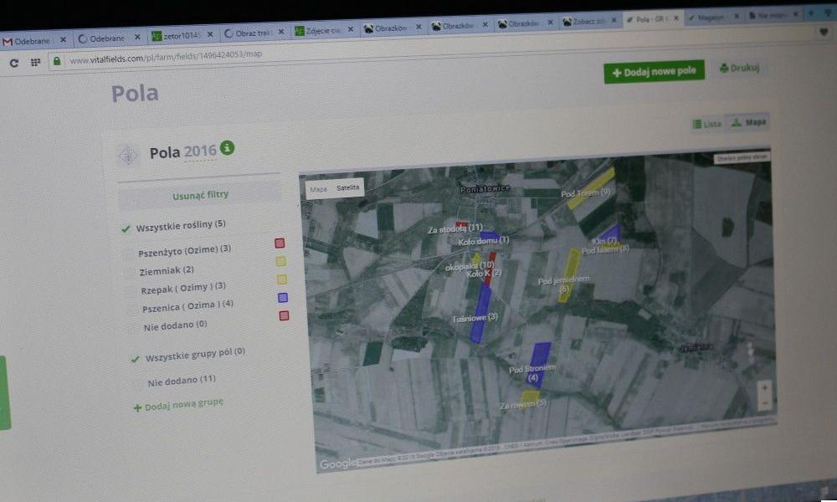The height and width of the screenshot is (502, 837).
Task: Select the Lista view icon
Action: (697, 123)
